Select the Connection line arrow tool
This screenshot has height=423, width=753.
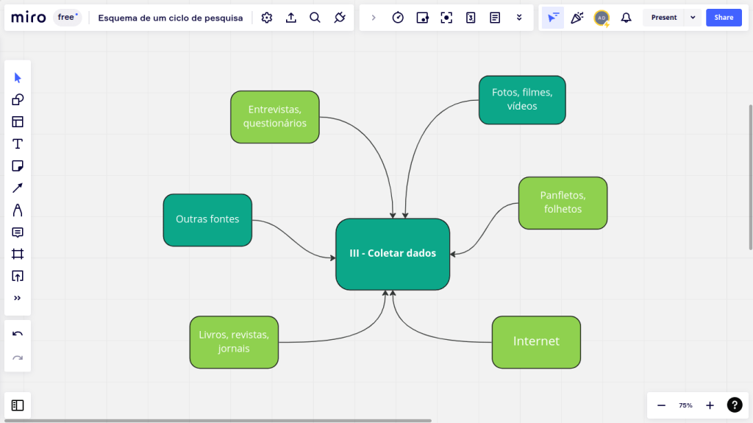coord(18,188)
